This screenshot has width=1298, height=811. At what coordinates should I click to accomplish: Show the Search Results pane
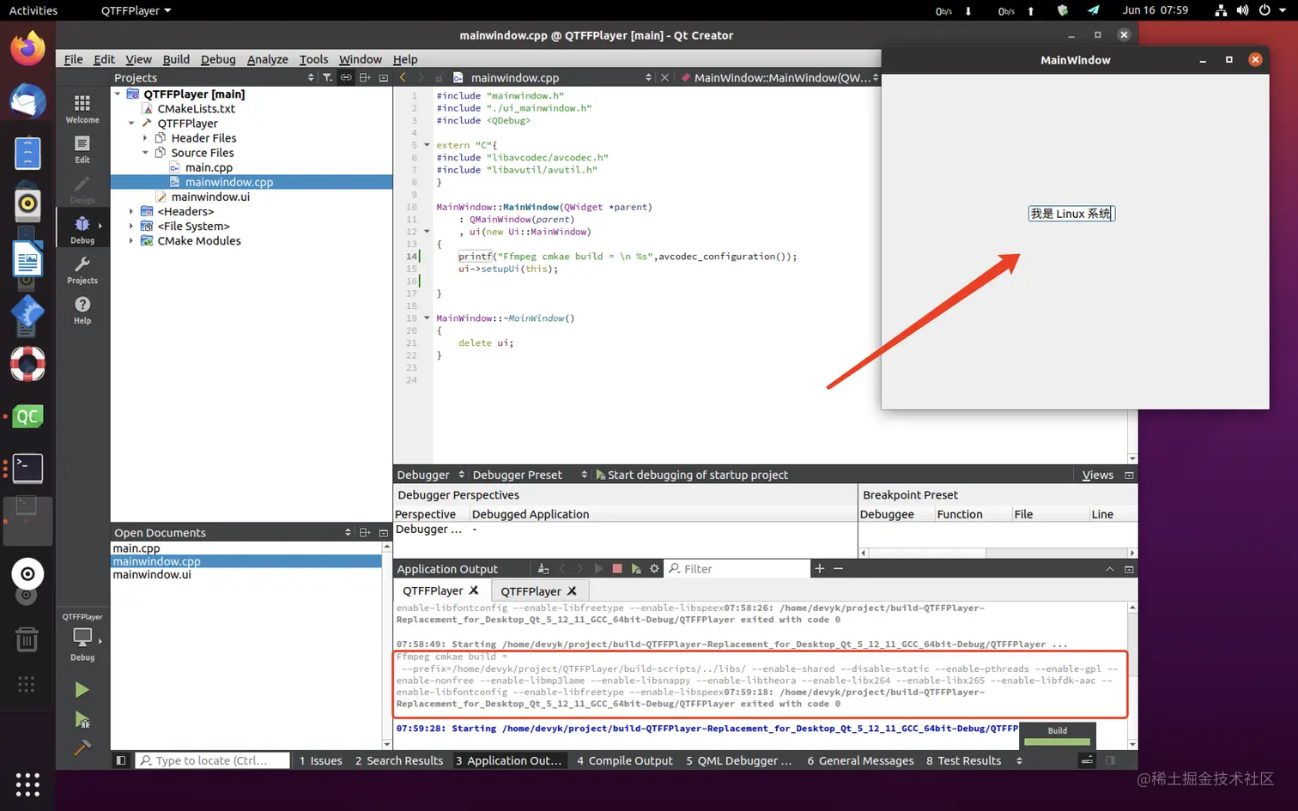pos(399,760)
